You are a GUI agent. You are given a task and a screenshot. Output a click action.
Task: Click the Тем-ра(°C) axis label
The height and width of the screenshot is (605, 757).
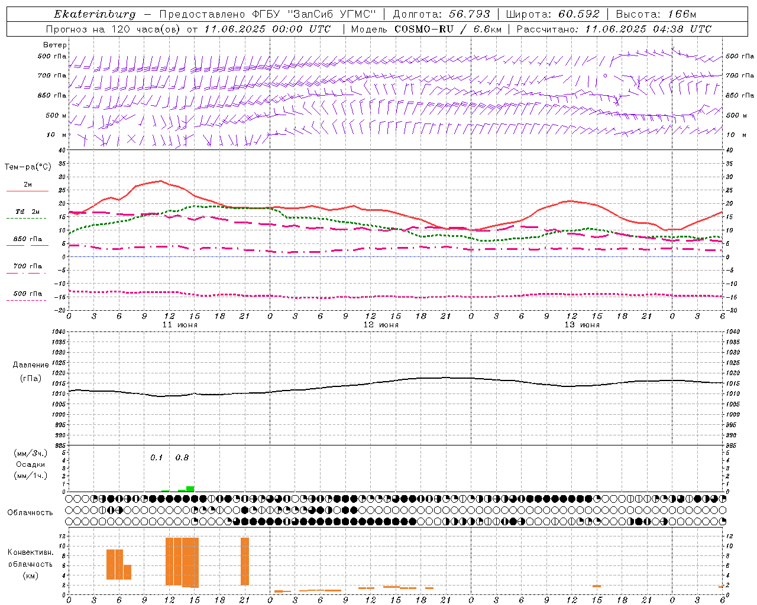click(28, 167)
